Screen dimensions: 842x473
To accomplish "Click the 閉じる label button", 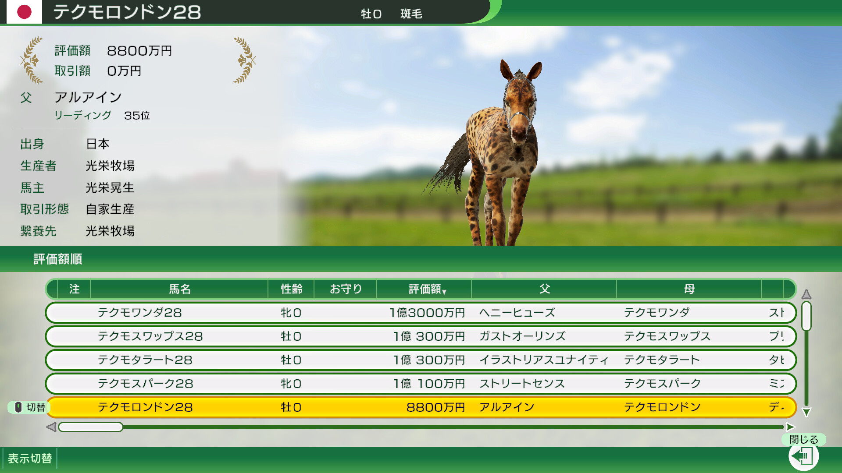I will (803, 439).
